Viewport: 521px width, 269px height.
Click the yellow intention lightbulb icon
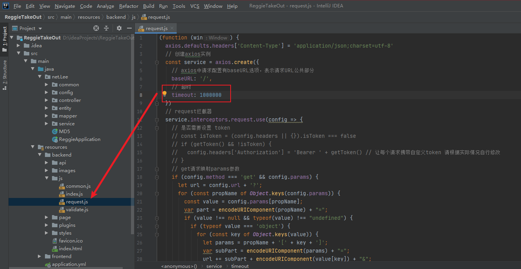(165, 94)
